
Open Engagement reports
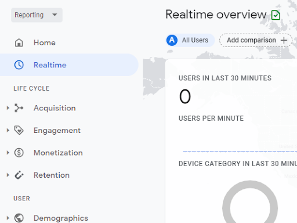(x=57, y=131)
